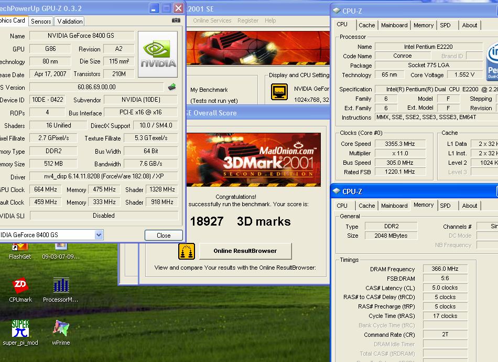Click the memory Size value 2048 MBytes
This screenshot has width=498, height=362.
click(x=391, y=236)
